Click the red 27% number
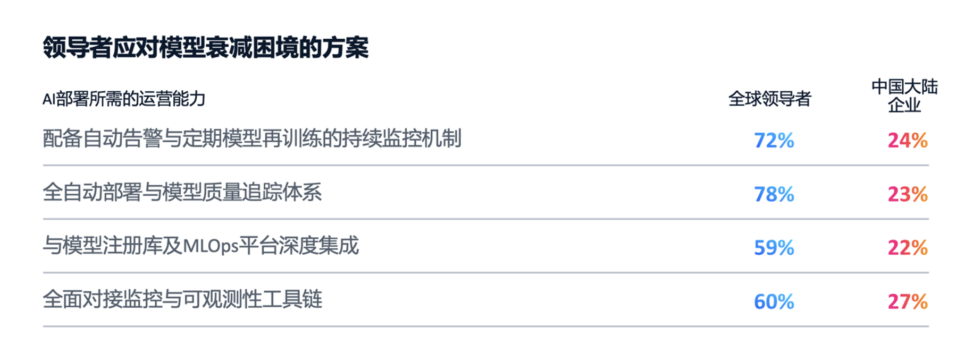 (907, 302)
